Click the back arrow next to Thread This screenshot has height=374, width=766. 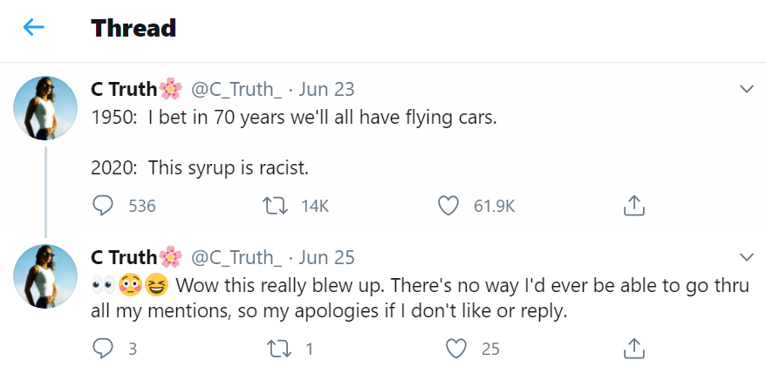click(33, 28)
